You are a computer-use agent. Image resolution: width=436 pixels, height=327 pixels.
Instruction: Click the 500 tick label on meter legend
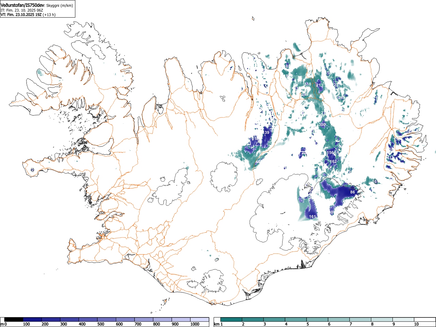(x=100, y=324)
